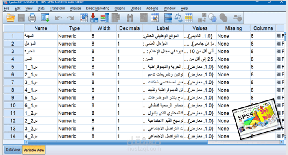
Task: Click the horizontal scrollbar thumb
Action: coord(118,142)
